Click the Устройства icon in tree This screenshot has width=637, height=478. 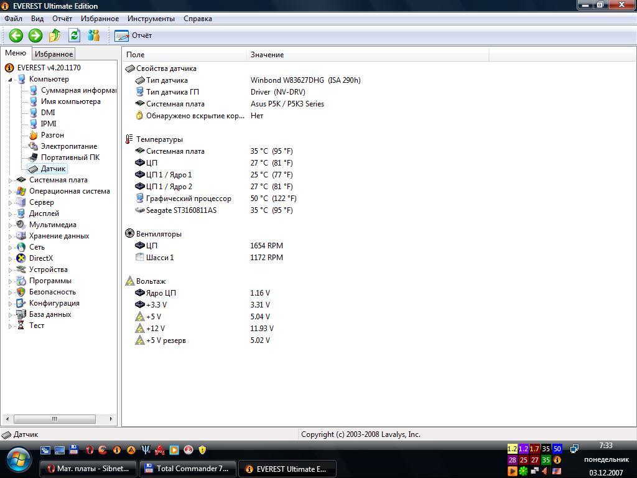tap(21, 269)
